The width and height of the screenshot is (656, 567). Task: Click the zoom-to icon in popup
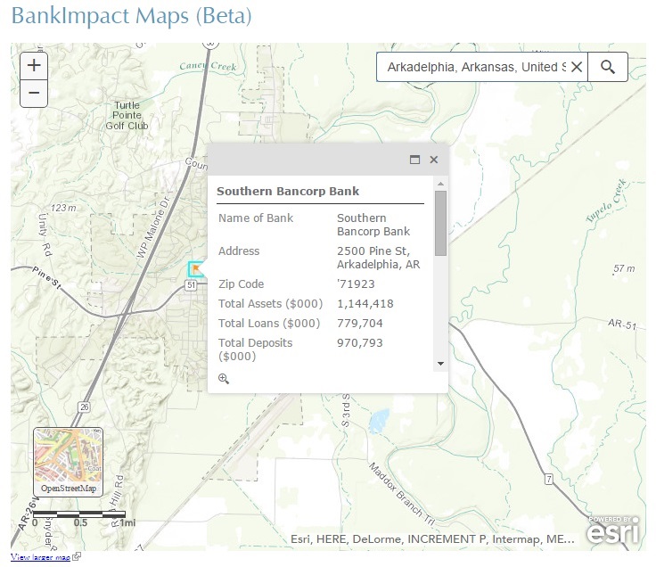pos(224,379)
